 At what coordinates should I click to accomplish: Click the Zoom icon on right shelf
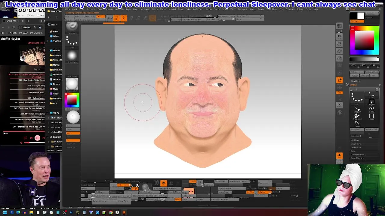(x=339, y=44)
